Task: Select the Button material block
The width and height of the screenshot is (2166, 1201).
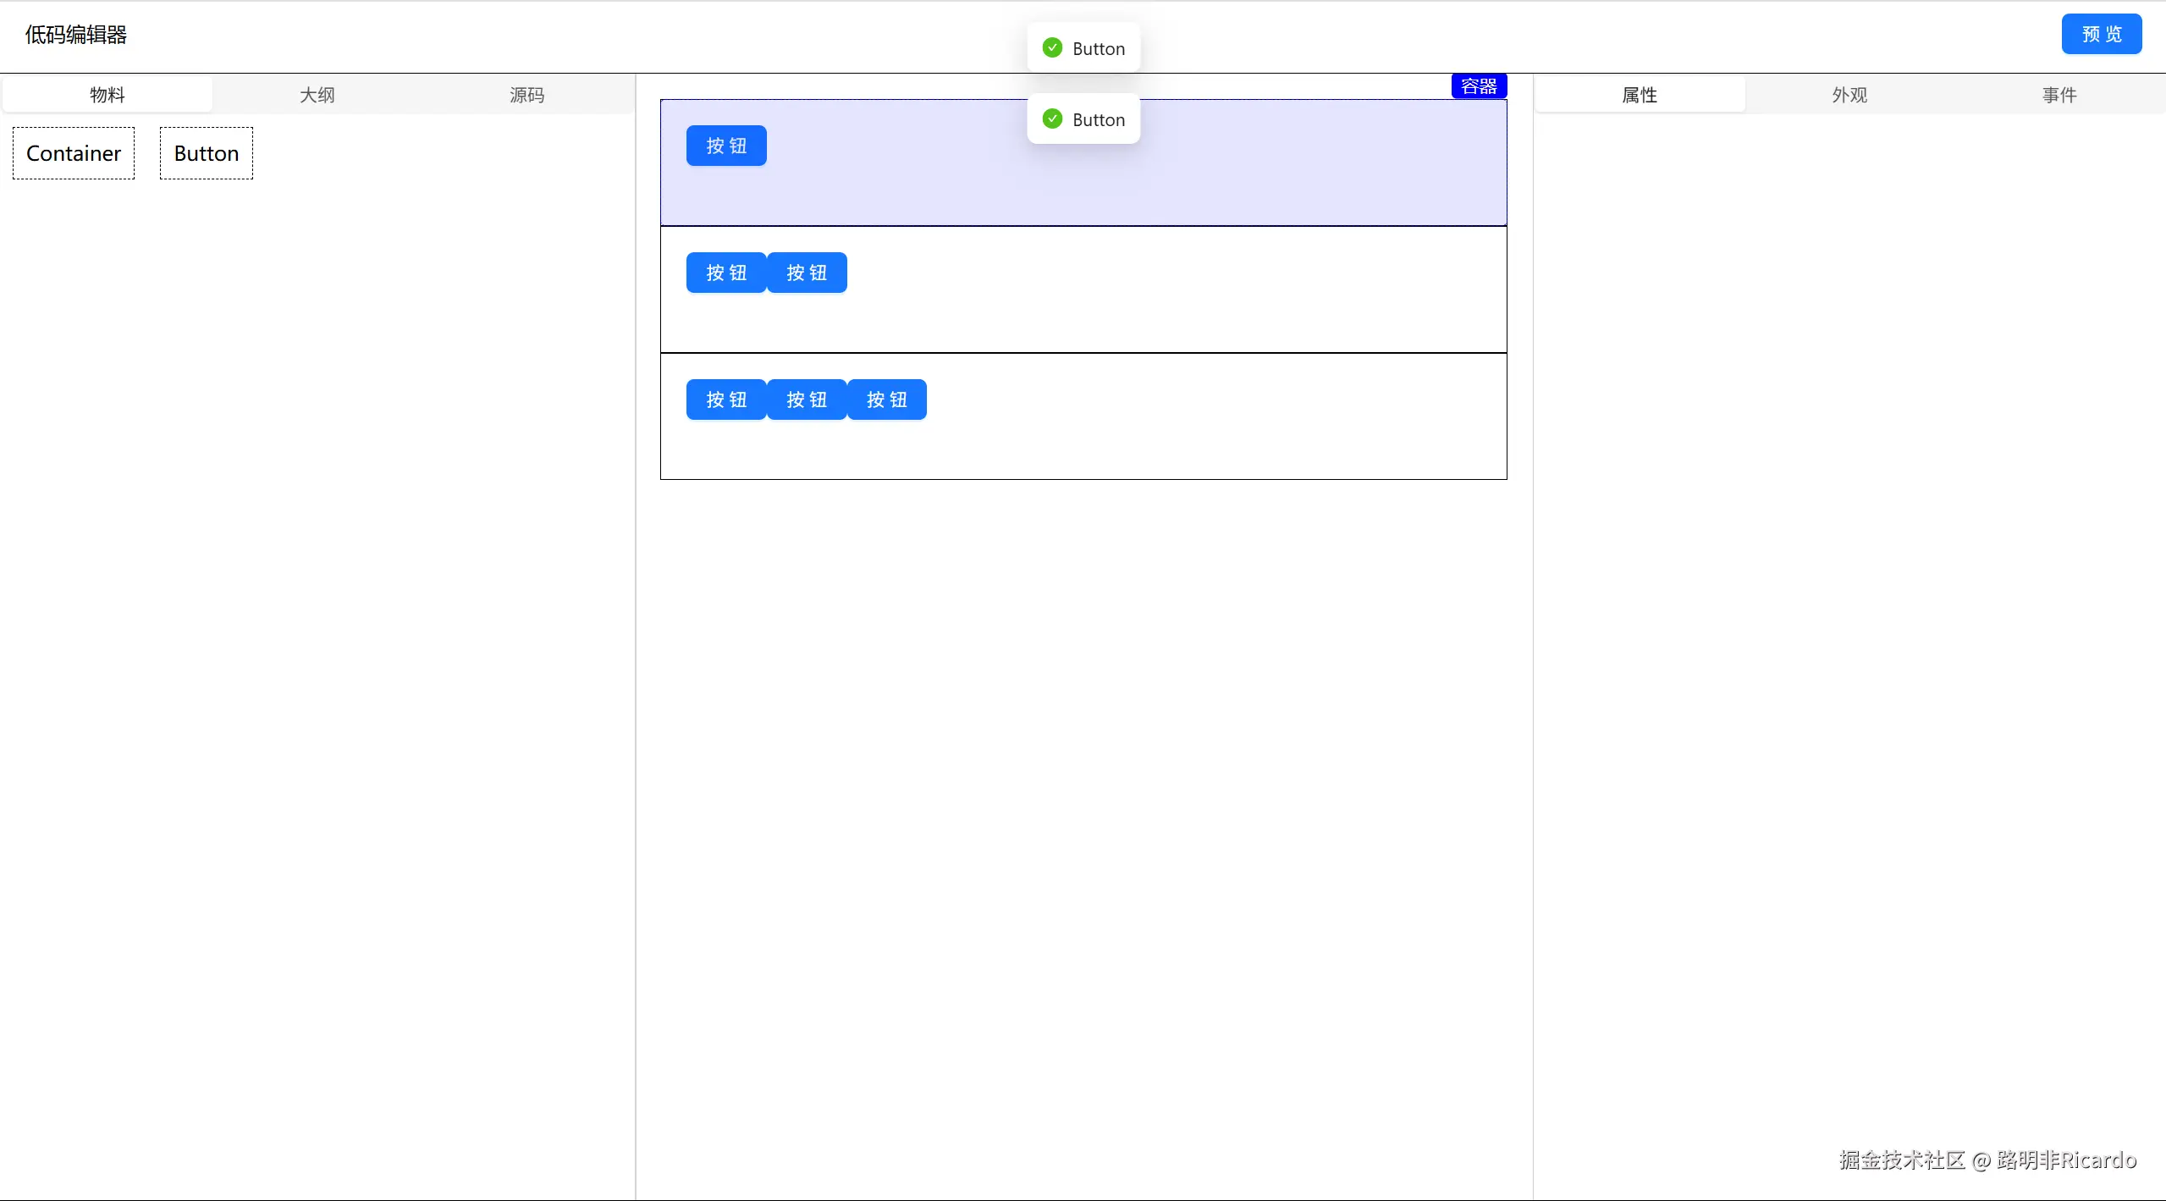Action: [207, 153]
